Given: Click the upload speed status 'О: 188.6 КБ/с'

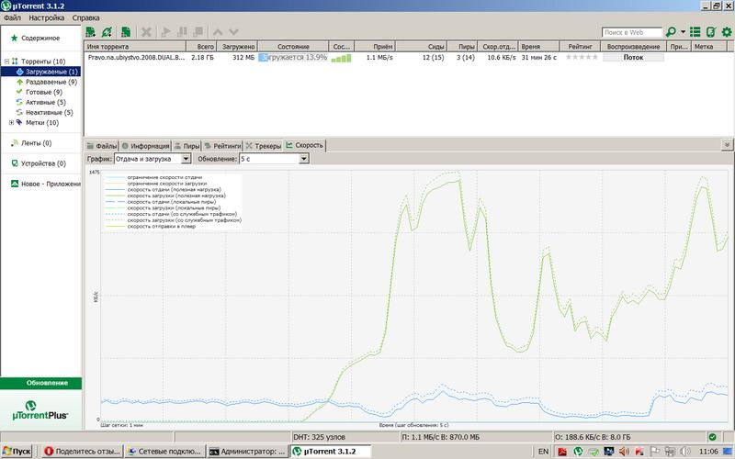Looking at the screenshot, I should click(x=629, y=437).
